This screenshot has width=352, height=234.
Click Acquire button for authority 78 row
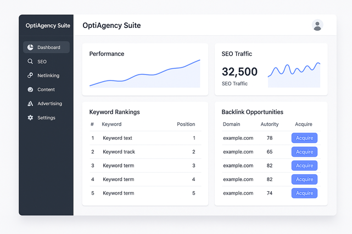click(x=304, y=138)
